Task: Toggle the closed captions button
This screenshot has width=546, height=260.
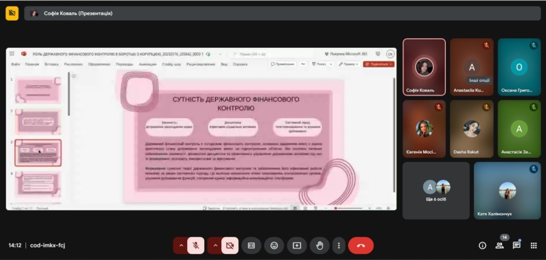Action: tap(251, 246)
